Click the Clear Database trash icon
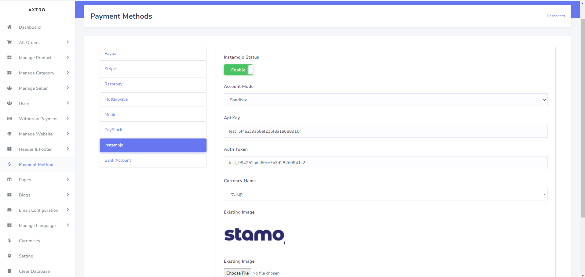Image resolution: width=585 pixels, height=277 pixels. click(9, 271)
